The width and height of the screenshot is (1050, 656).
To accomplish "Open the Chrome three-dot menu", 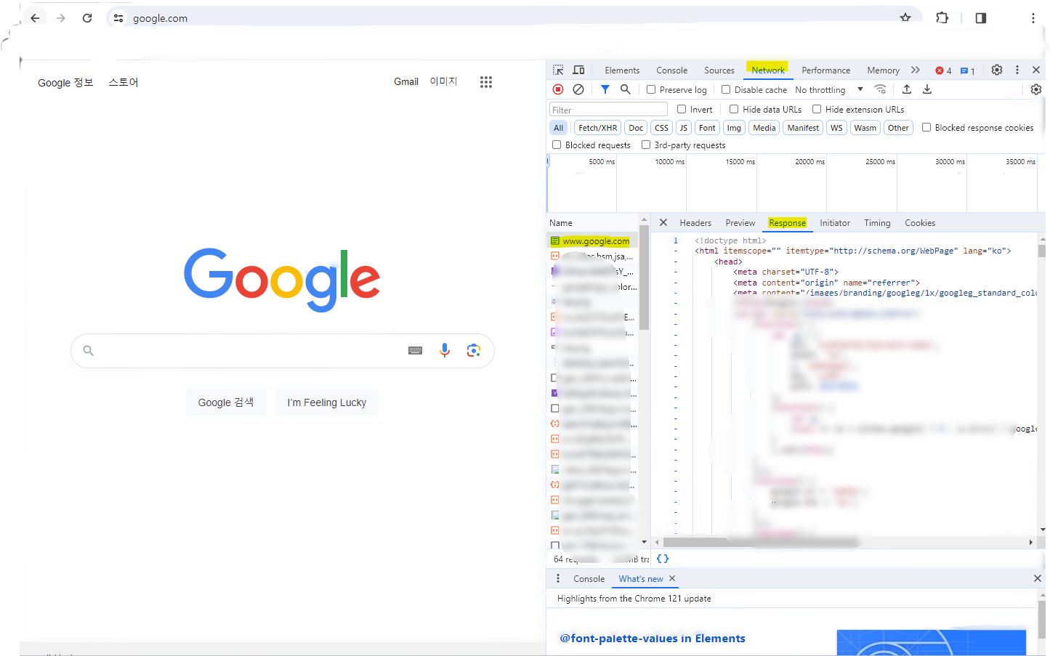I will 1033,18.
